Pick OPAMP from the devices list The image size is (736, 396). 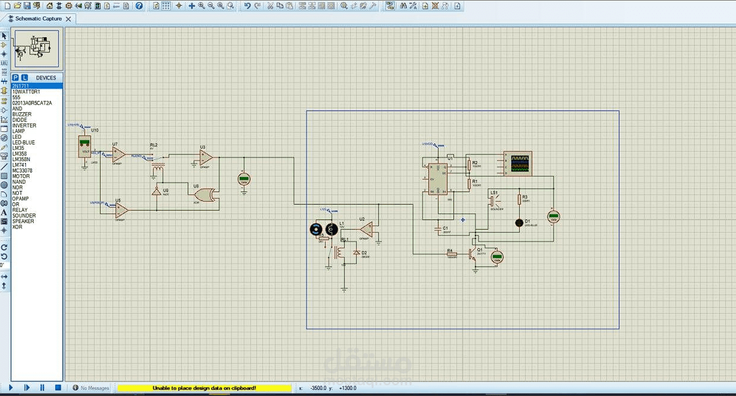click(x=21, y=199)
